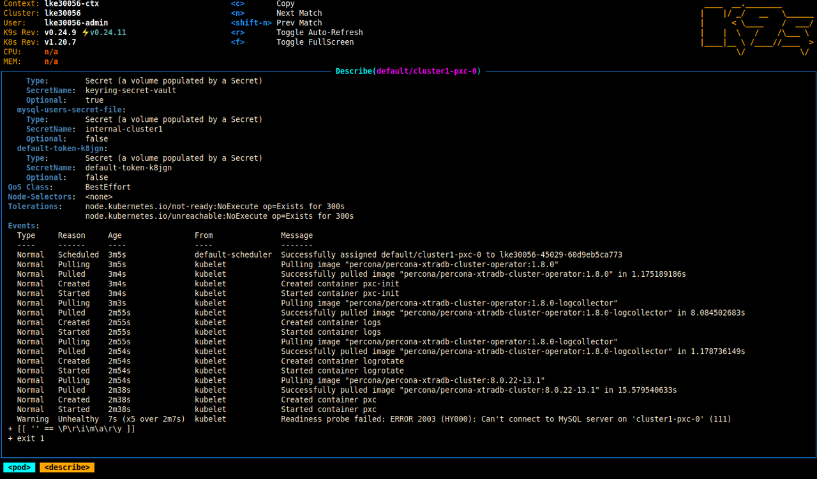Click the QoS Class BestEffort value
817x479 pixels.
point(108,187)
